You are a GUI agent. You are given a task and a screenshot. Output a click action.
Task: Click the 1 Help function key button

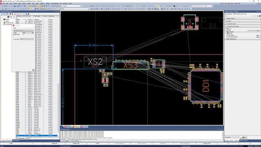[11, 143]
